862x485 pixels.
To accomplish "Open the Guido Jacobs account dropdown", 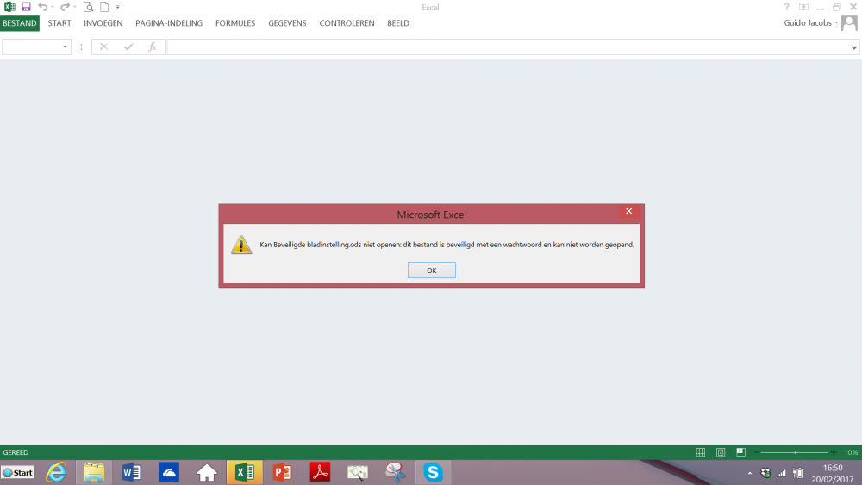I will pos(811,23).
